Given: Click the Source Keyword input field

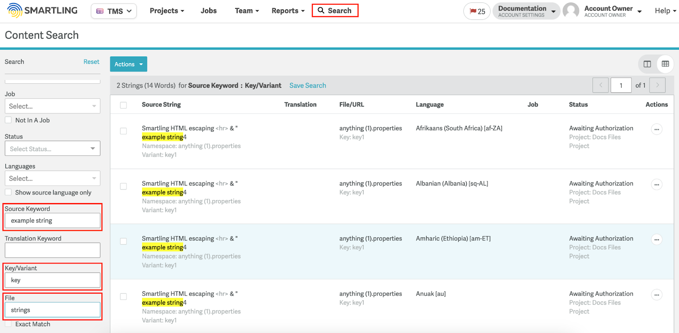Looking at the screenshot, I should tap(53, 221).
